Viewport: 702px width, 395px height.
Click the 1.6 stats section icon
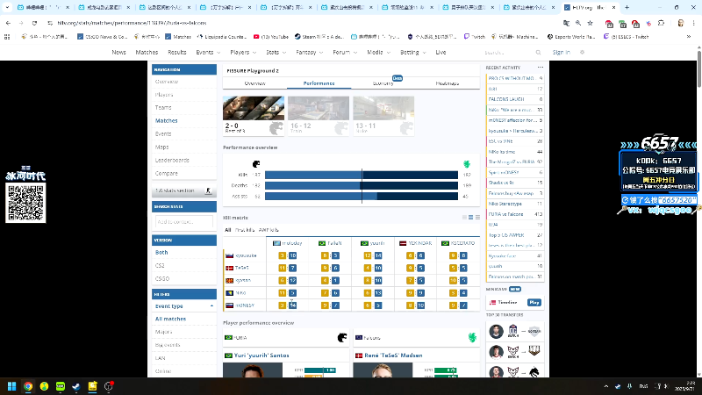(x=208, y=190)
